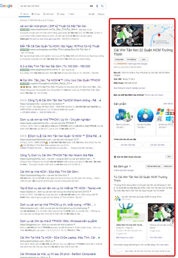Viewport: 178px width, 258px height.
Task: Open 'Dịch vụ cài win tại nhà TPHCM | Uy tín'
Action: 55,120
